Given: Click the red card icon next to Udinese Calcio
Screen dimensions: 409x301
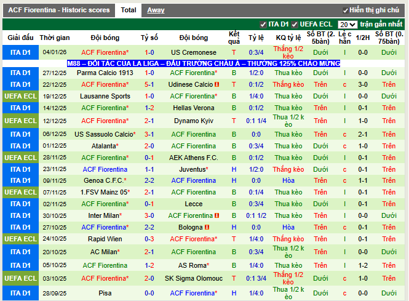Looking at the screenshot, I should (x=216, y=84).
